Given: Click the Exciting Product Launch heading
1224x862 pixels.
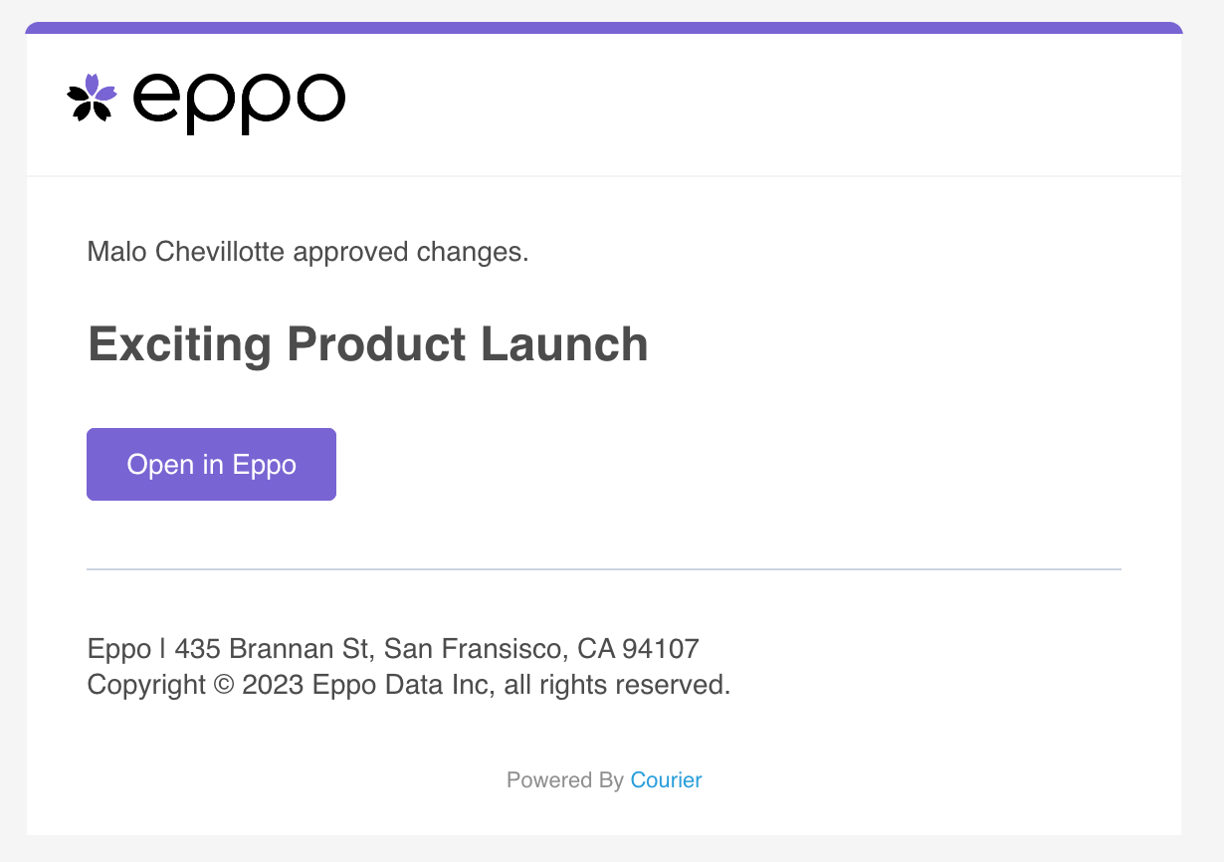Looking at the screenshot, I should [368, 344].
